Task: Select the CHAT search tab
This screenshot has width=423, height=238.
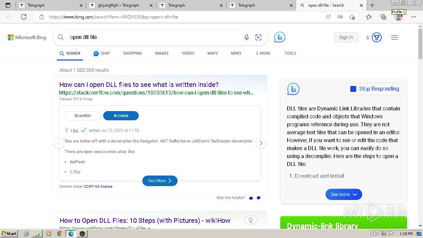Action: click(x=101, y=53)
